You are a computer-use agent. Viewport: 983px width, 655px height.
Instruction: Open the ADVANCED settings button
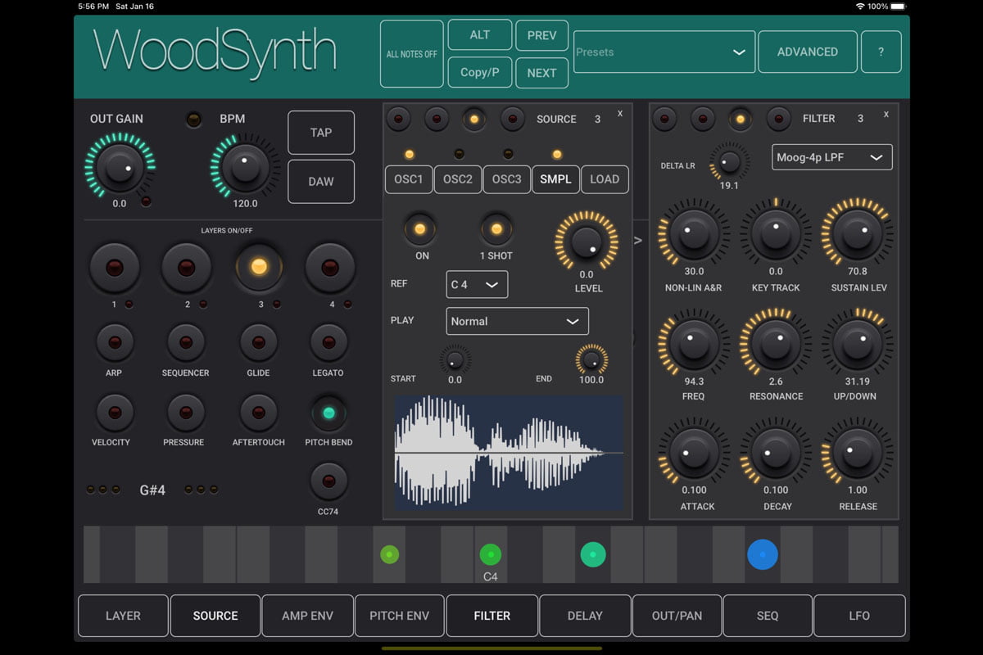coord(808,52)
